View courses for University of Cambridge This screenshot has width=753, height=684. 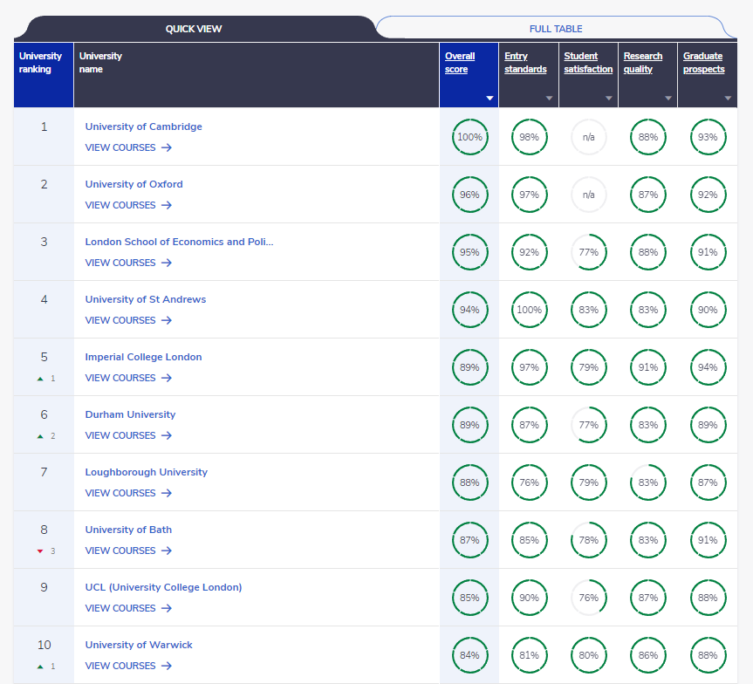[x=128, y=147]
